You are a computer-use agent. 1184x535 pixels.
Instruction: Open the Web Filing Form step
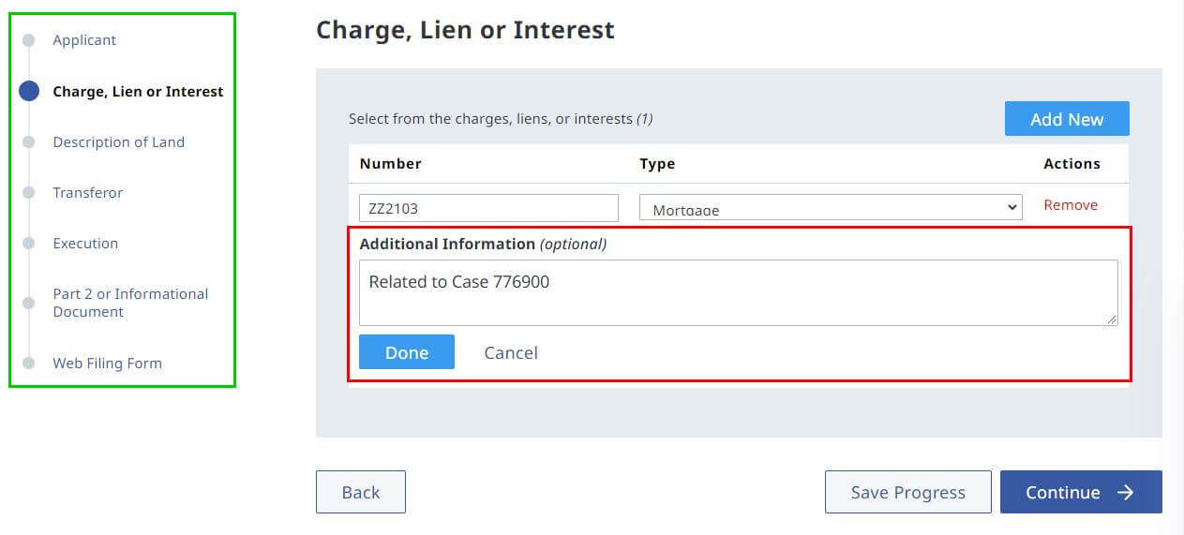point(107,363)
